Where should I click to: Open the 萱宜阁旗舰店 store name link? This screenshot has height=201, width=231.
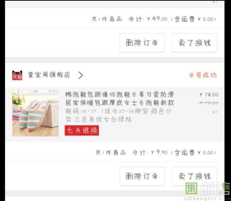coord(49,75)
